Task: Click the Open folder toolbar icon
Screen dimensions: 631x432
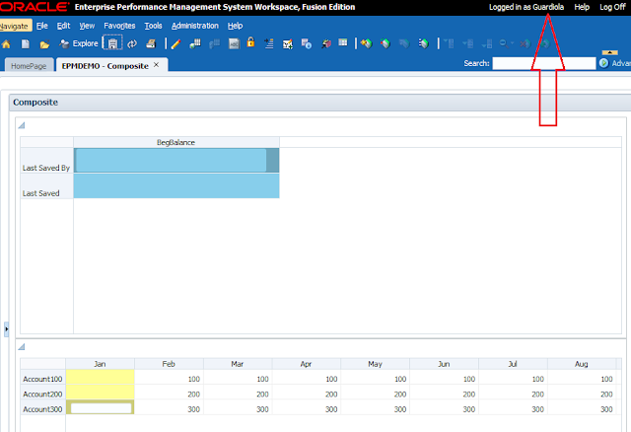Action: pos(44,44)
